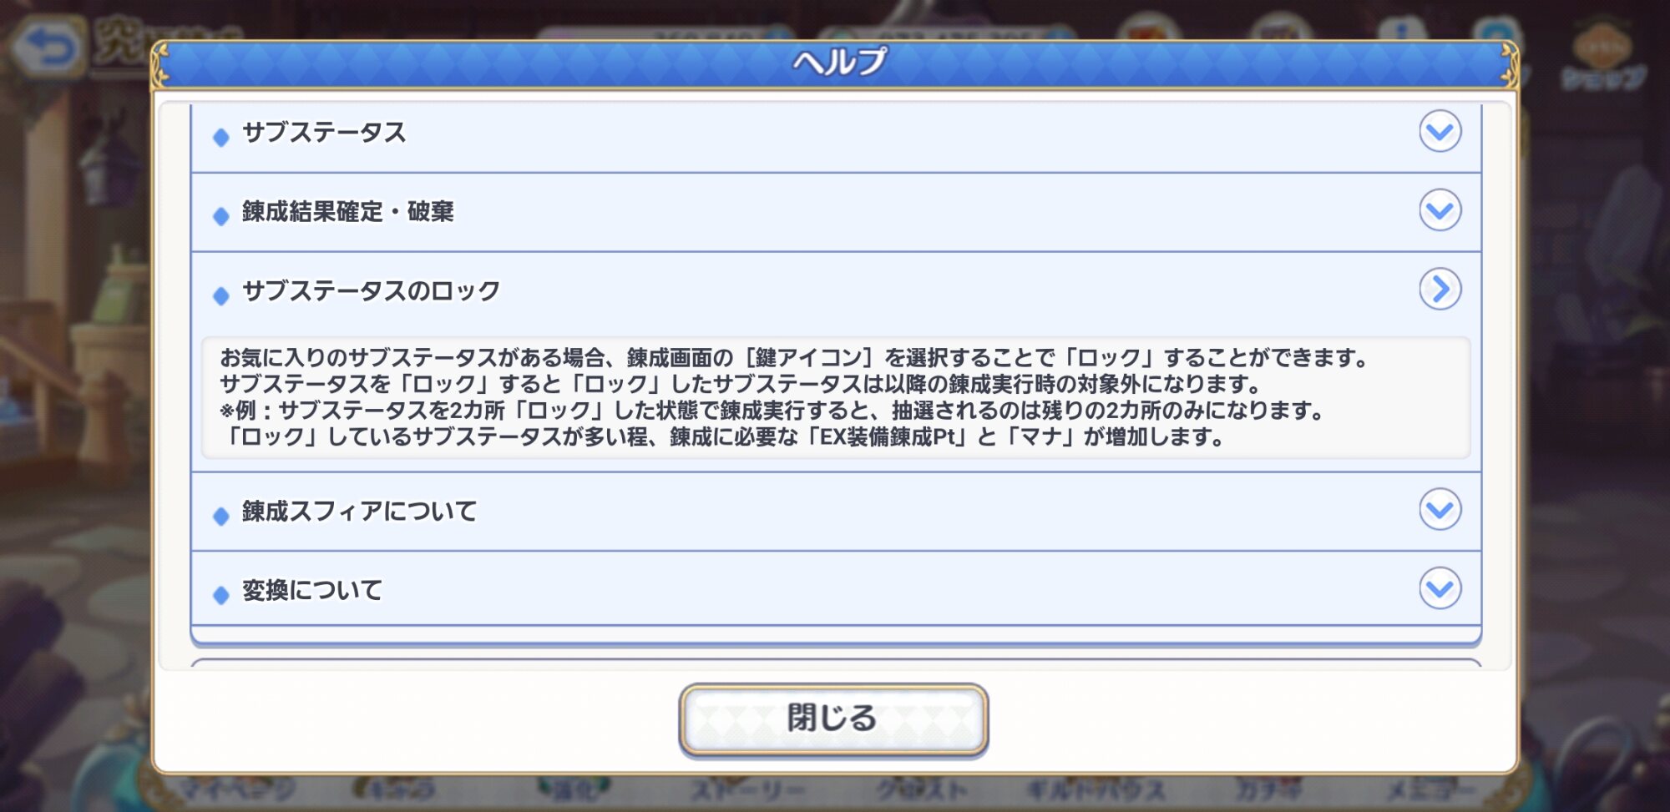The image size is (1670, 812).
Task: Expand the 錬成結果確定・破棄 chevron
Action: [x=1440, y=210]
